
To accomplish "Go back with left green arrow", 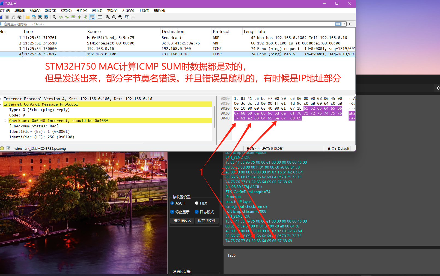I will click(61, 17).
